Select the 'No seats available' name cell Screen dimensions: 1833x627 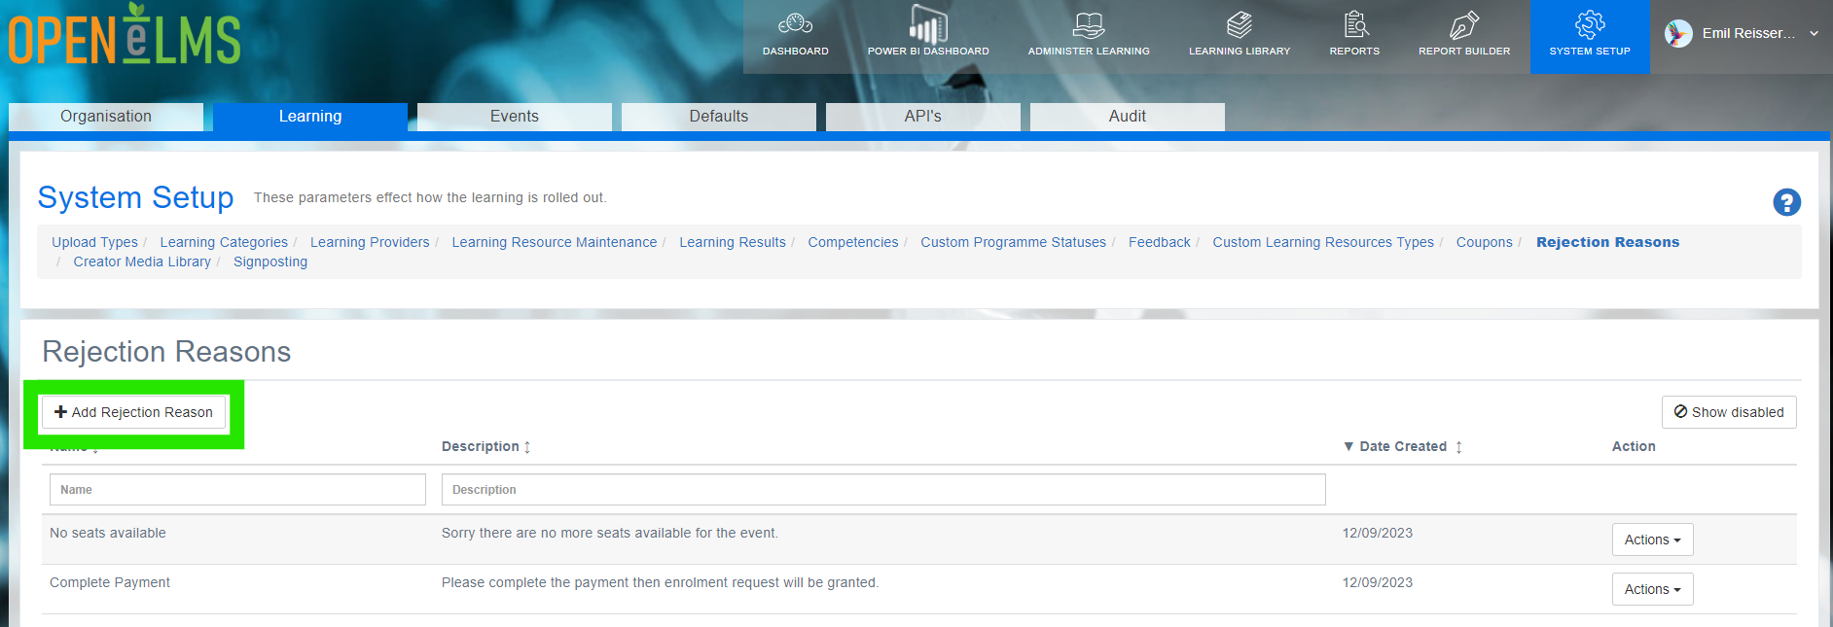(108, 533)
